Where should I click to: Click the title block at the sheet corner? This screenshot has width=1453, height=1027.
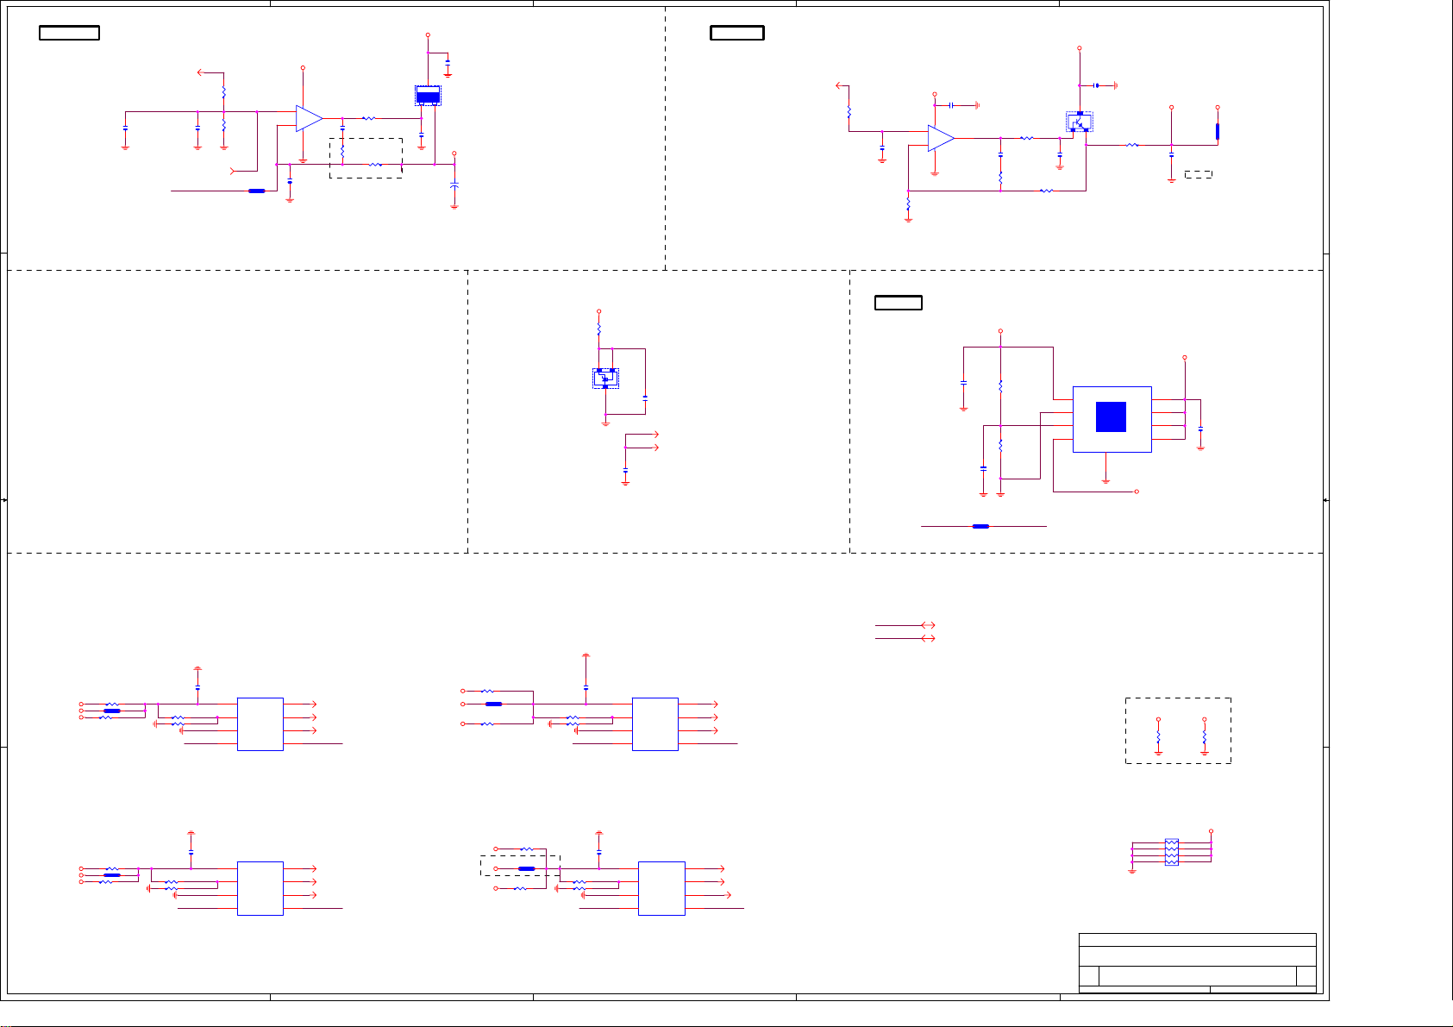click(x=1198, y=962)
